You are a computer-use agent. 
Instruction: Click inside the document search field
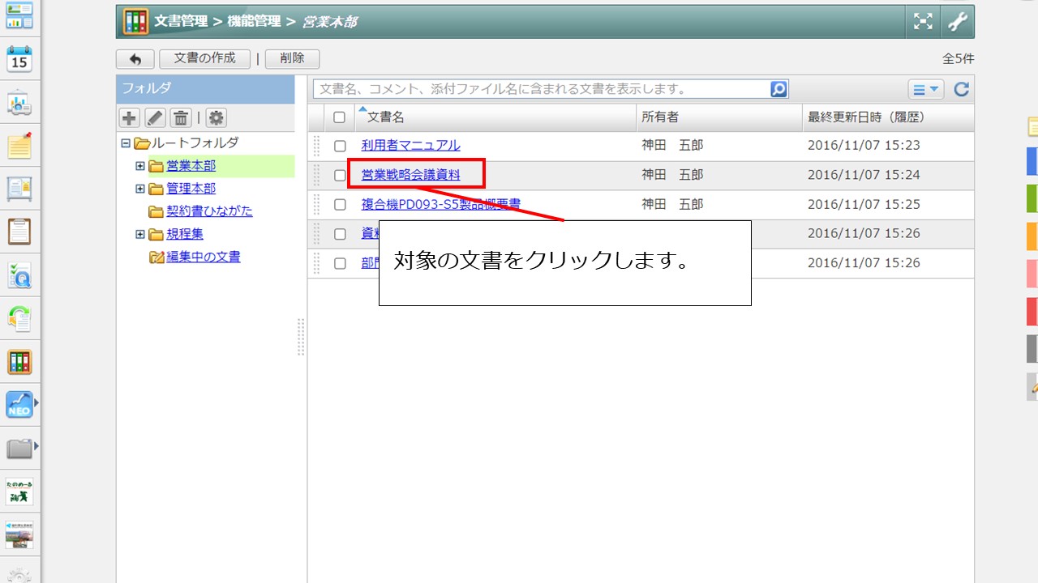pos(527,89)
